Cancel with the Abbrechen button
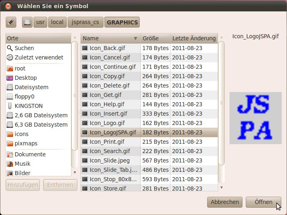 tap(225, 202)
